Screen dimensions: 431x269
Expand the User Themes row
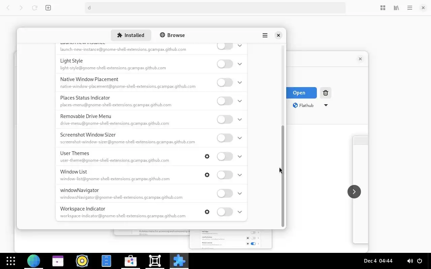[x=240, y=156]
